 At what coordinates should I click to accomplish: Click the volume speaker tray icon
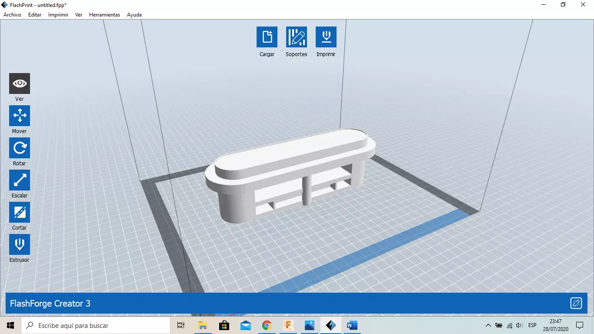point(519,325)
